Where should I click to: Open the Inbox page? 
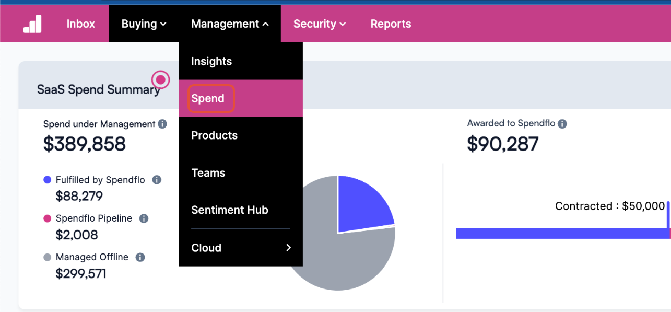[81, 24]
